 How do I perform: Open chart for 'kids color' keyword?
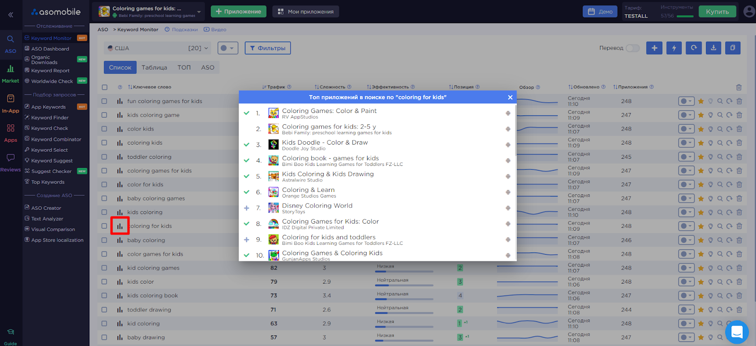120,282
